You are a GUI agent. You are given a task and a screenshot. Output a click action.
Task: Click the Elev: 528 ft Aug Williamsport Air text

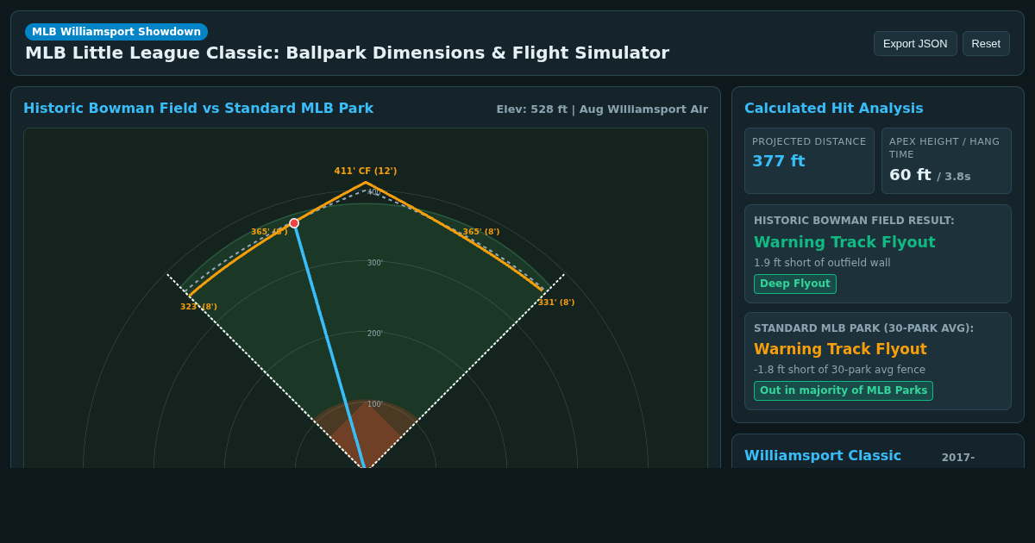[x=602, y=109]
